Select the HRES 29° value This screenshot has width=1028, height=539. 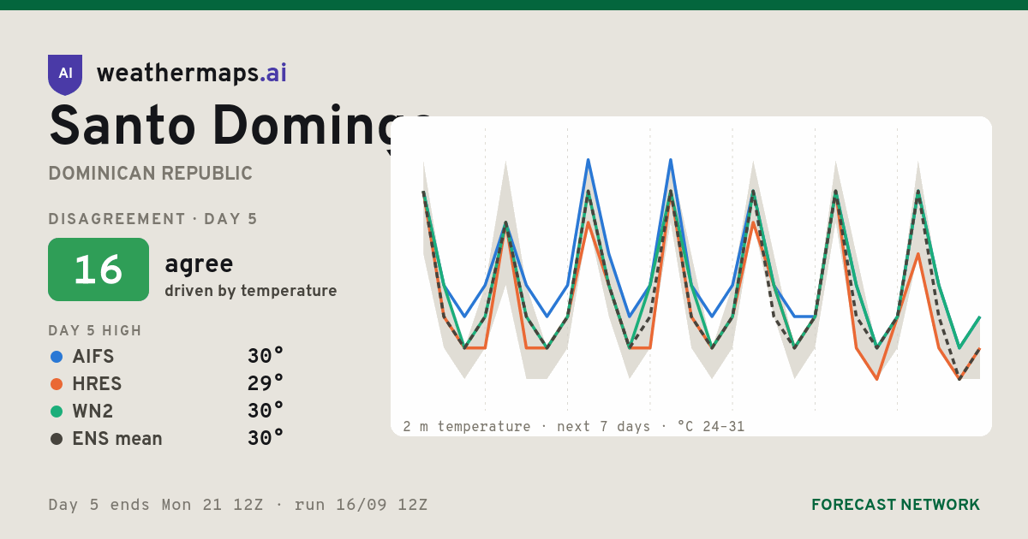coord(266,383)
